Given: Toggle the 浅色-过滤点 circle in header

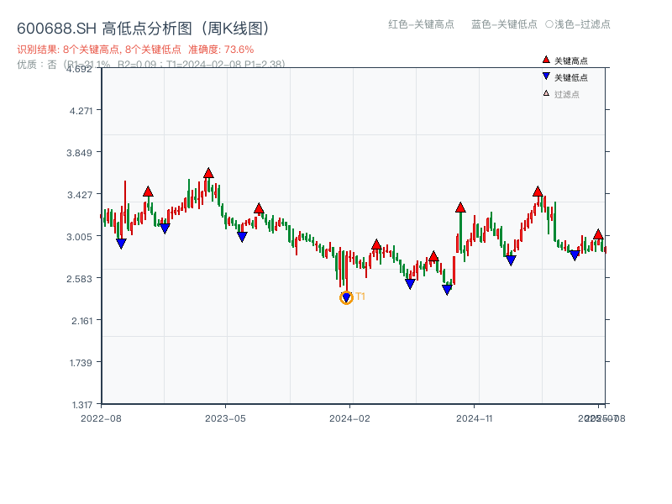Looking at the screenshot, I should tap(549, 24).
